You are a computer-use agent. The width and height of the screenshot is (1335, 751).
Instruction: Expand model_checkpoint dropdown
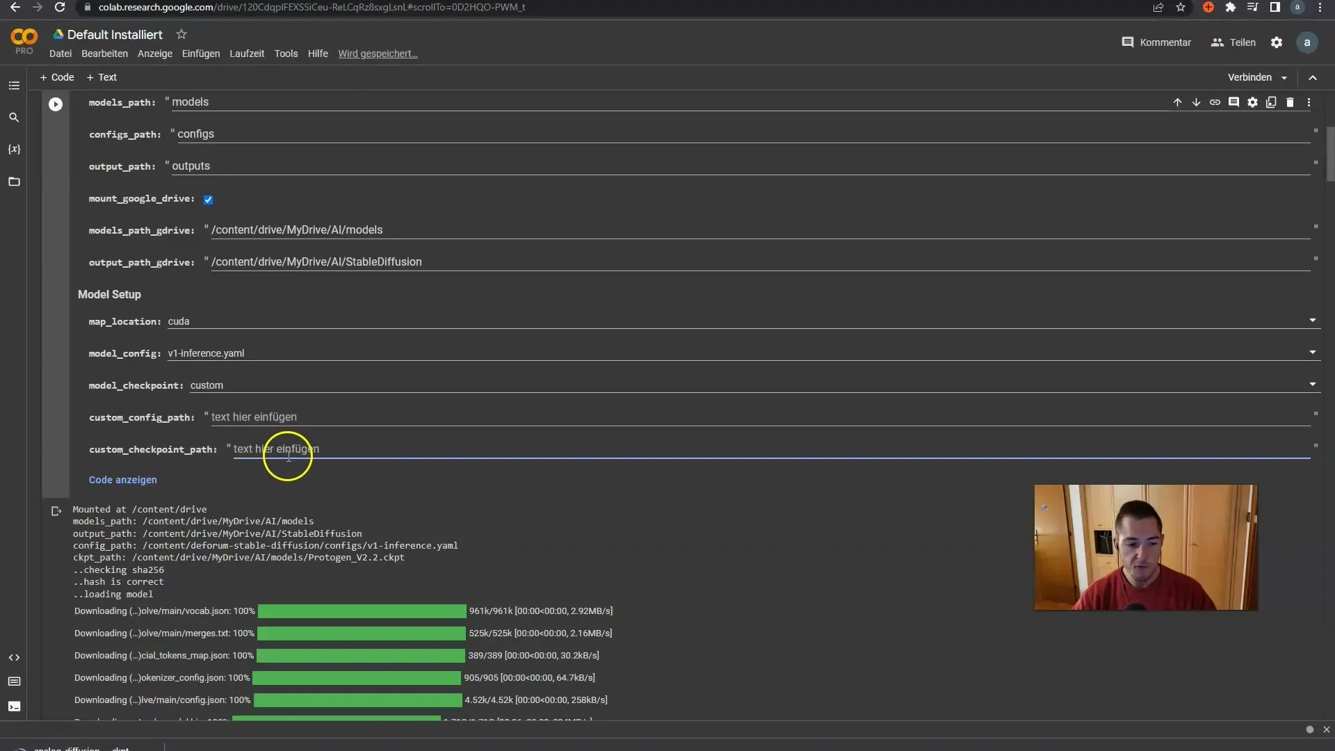1313,385
